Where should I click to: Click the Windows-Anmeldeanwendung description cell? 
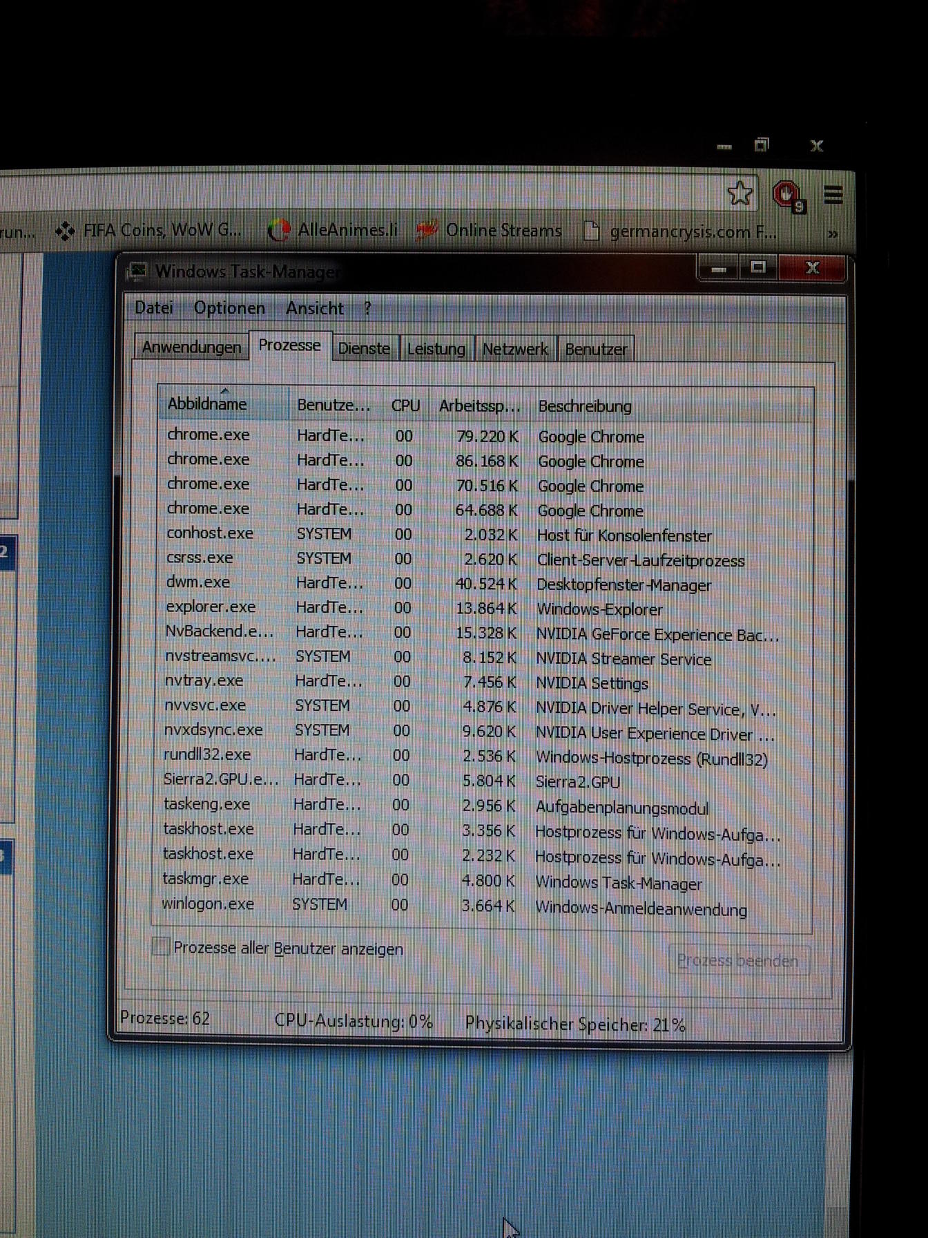(641, 909)
